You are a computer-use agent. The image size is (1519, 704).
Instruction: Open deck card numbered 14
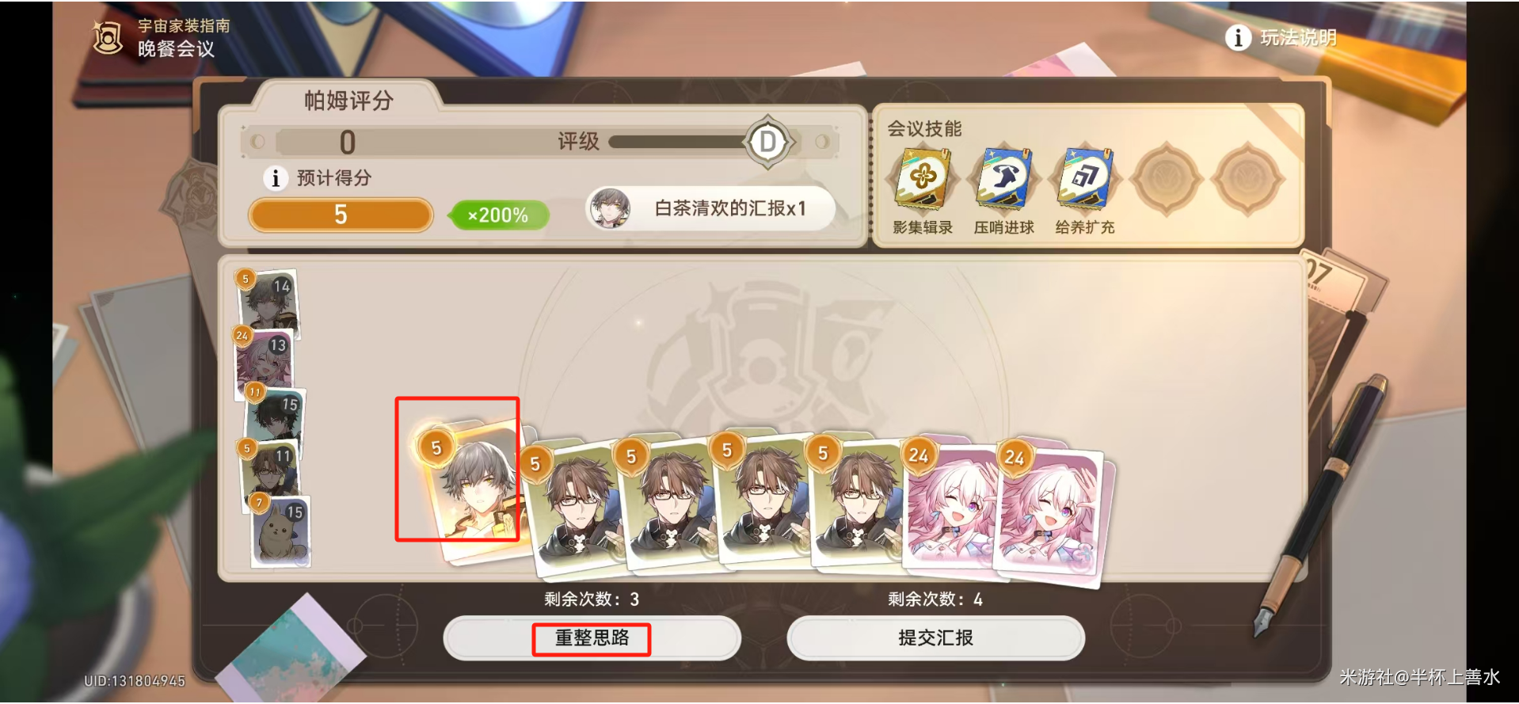click(268, 299)
